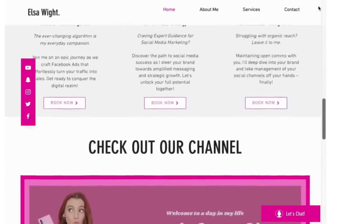Open the Instagram social icon

[28, 92]
